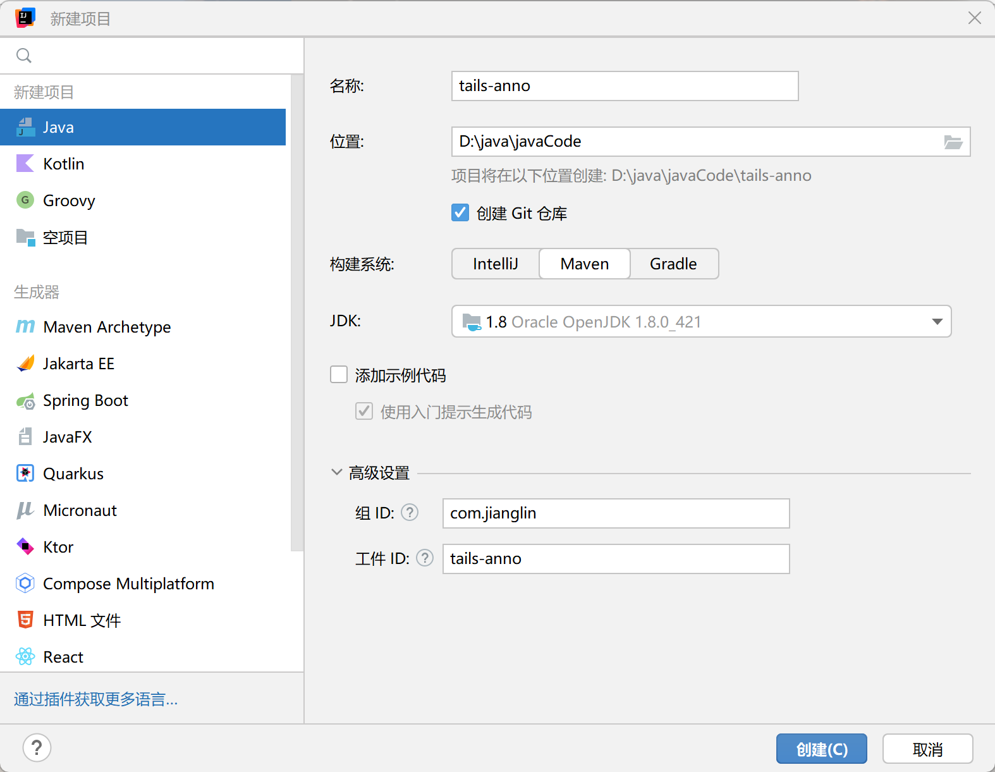Screen dimensions: 995x772
Task: Choose Compose Multiplatform generator
Action: tap(143, 584)
